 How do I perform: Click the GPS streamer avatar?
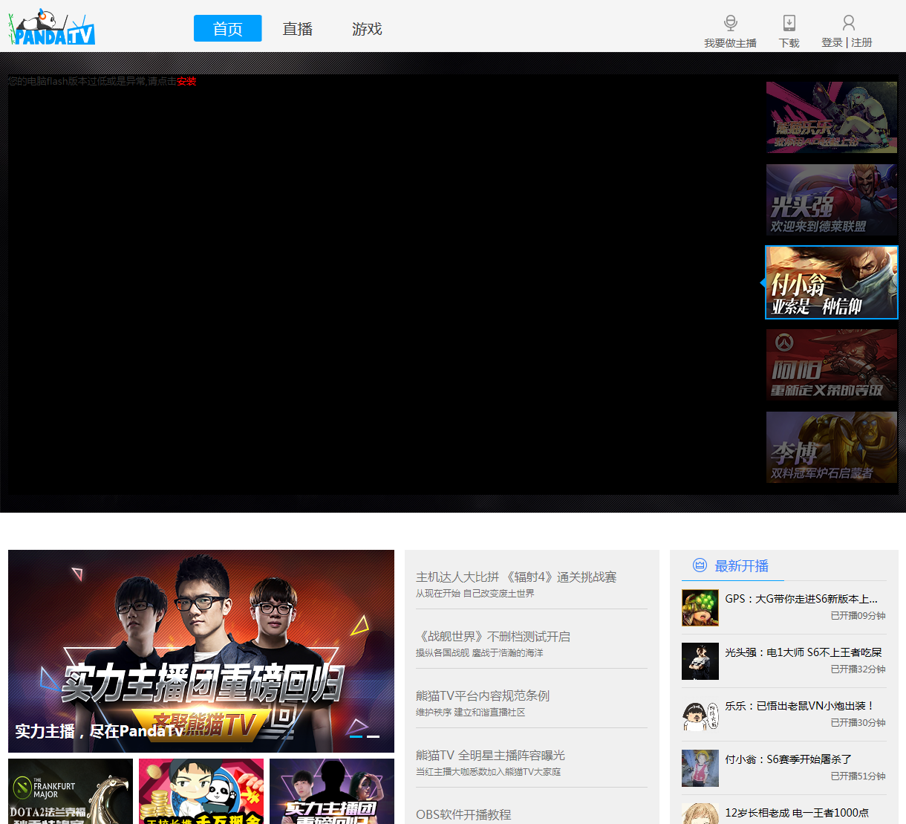click(700, 608)
